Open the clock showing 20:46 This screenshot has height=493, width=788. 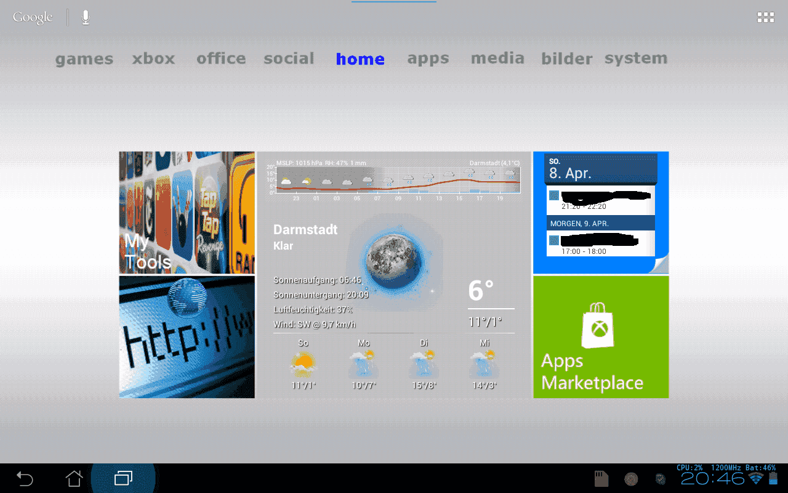point(713,479)
